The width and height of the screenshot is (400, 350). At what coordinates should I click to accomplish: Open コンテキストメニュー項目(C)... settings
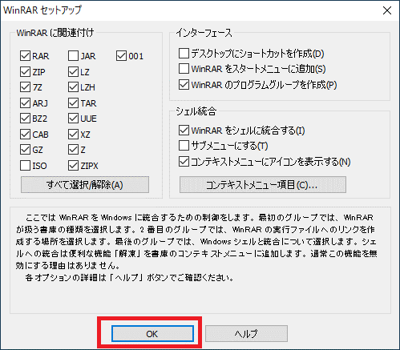[263, 184]
